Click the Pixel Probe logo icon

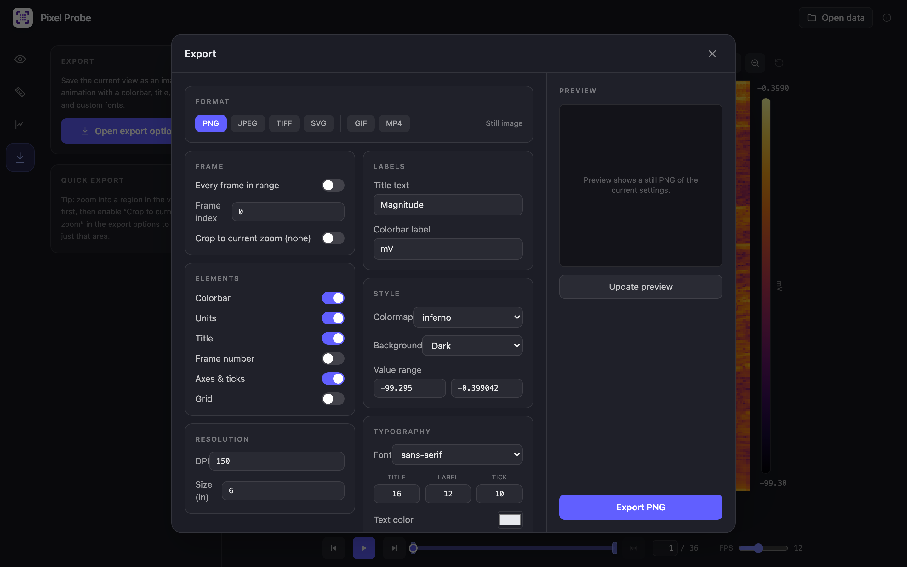click(x=22, y=18)
